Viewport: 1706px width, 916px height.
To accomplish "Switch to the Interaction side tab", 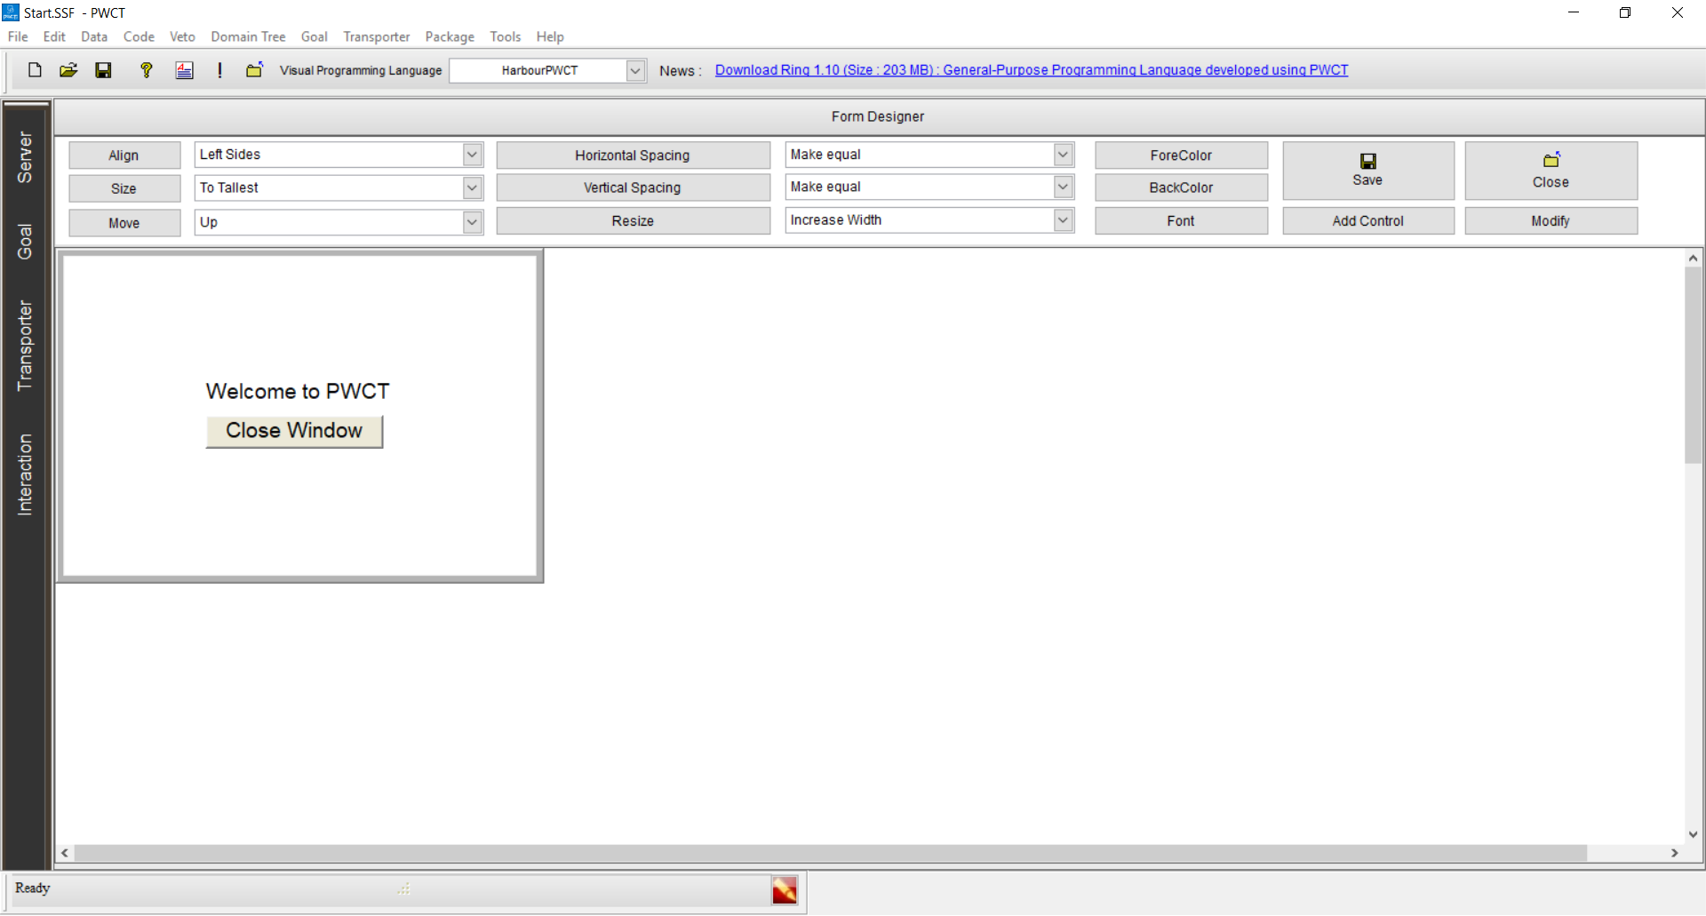I will point(25,474).
